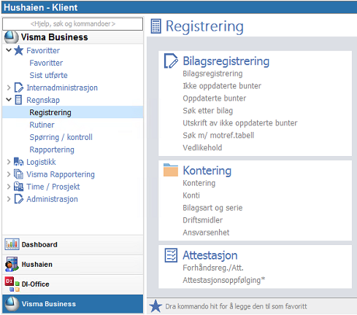This screenshot has width=357, height=315.
Task: Open the Bilagsregistrering sub-link under the heading
Action: tap(212, 74)
